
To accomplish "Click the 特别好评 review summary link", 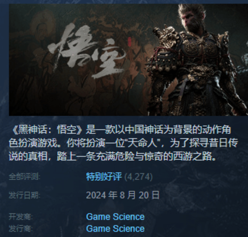I will coord(104,177).
